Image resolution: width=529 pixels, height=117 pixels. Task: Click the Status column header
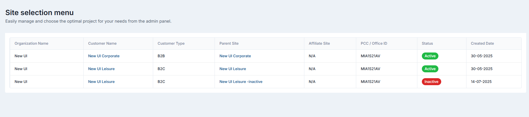coord(427,44)
